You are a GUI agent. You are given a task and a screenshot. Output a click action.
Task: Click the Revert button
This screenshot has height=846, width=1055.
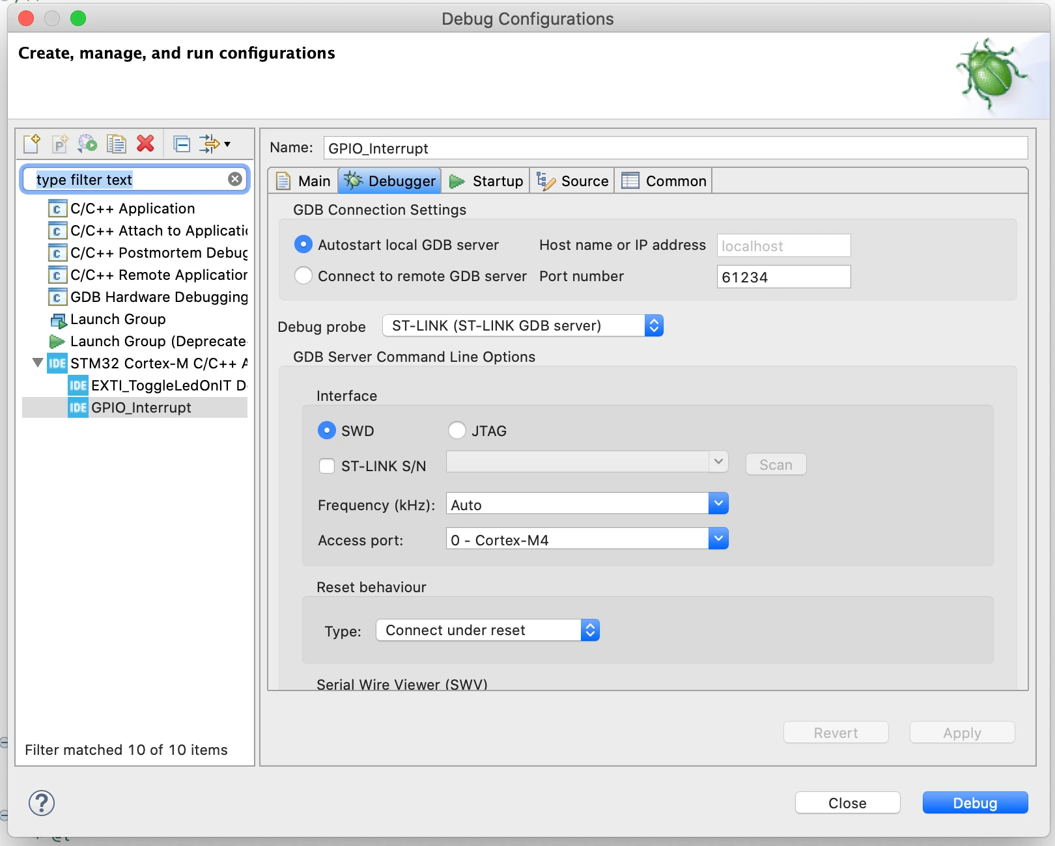tap(836, 733)
